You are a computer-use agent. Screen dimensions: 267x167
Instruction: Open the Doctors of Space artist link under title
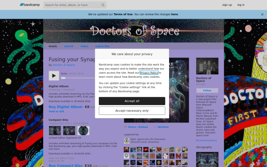[x=64, y=65]
